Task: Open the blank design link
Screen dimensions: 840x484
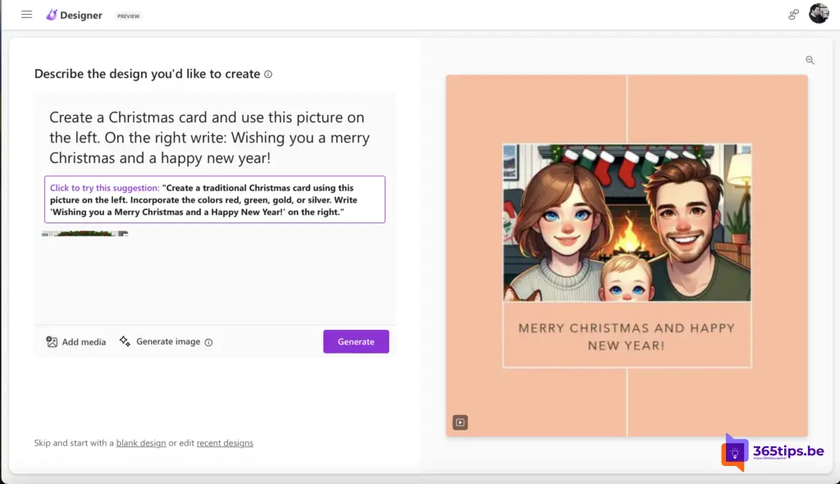Action: click(x=141, y=443)
